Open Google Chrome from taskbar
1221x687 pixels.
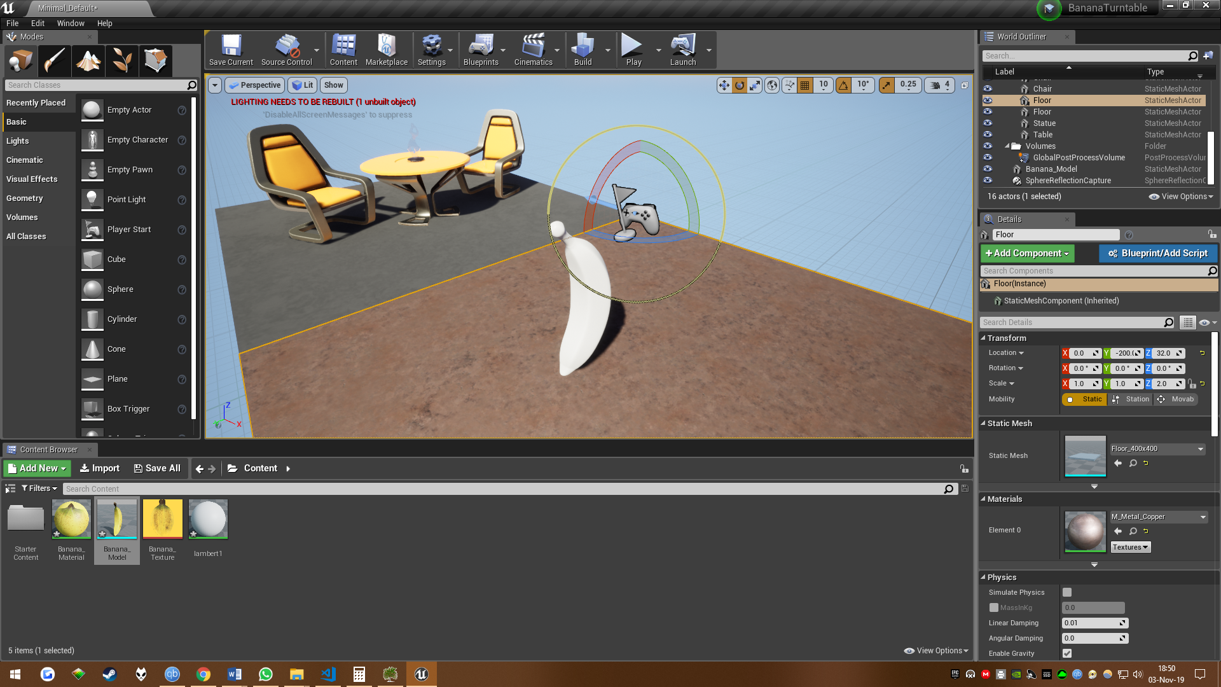(x=203, y=674)
